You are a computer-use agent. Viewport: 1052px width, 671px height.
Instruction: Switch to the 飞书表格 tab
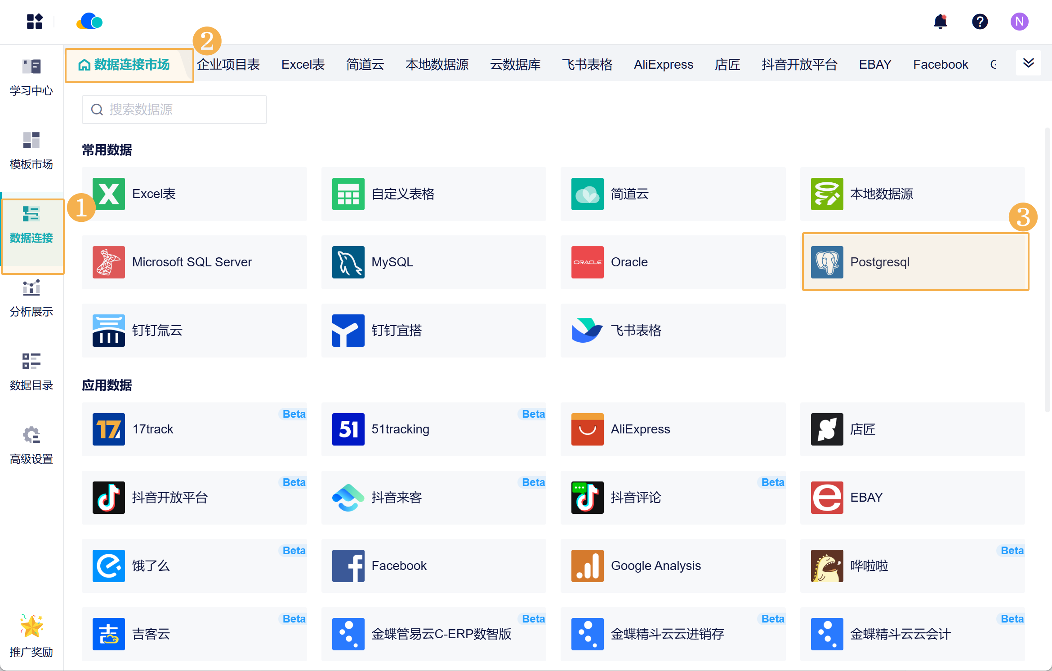coord(587,65)
